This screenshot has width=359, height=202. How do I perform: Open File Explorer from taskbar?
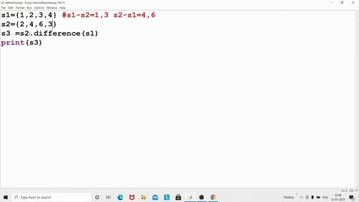(x=144, y=197)
